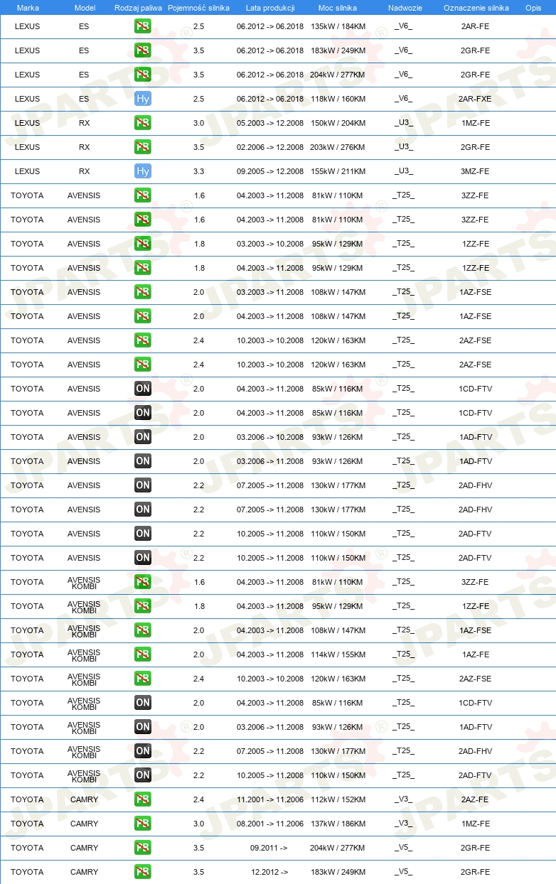The image size is (556, 884).
Task: Click the Moc silnika column header
Action: 338,8
